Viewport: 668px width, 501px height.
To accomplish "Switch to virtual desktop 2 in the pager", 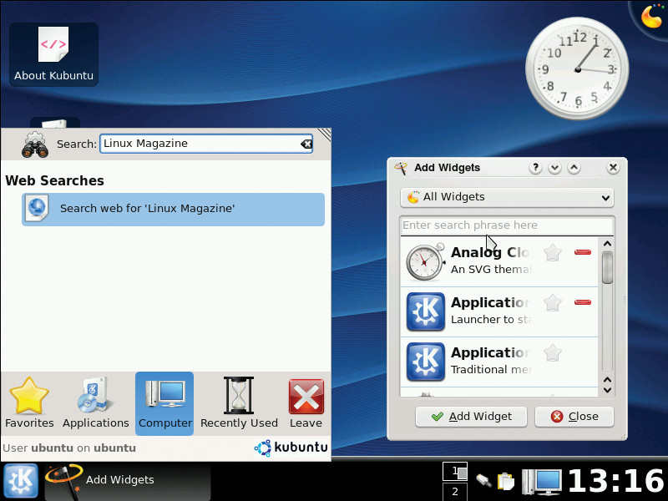I will pyautogui.click(x=455, y=492).
